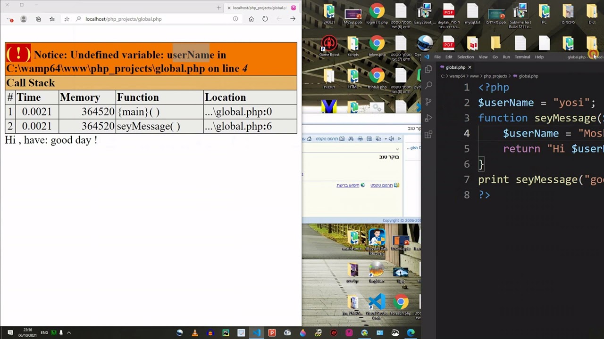Click the print seyMessage code line
The width and height of the screenshot is (604, 339).
[x=541, y=179]
